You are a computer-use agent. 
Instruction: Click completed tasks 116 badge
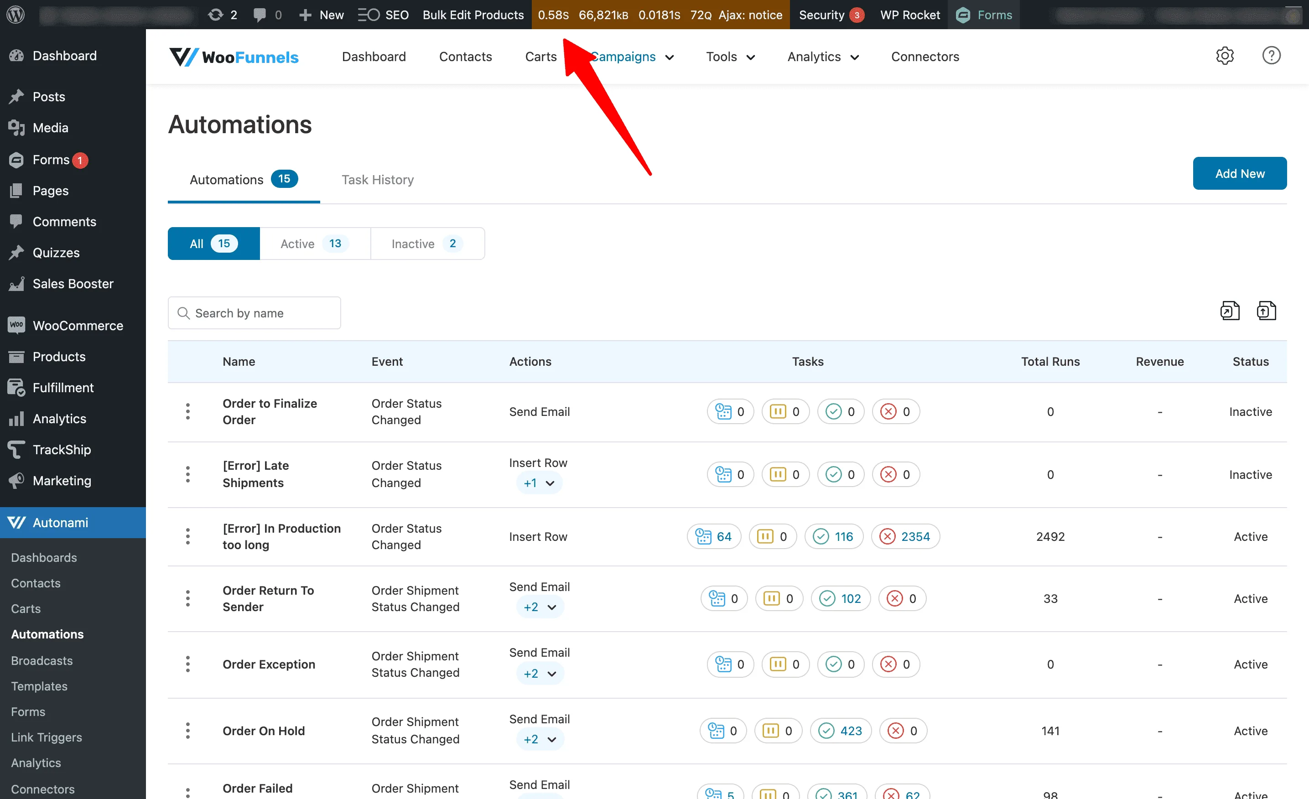point(834,537)
